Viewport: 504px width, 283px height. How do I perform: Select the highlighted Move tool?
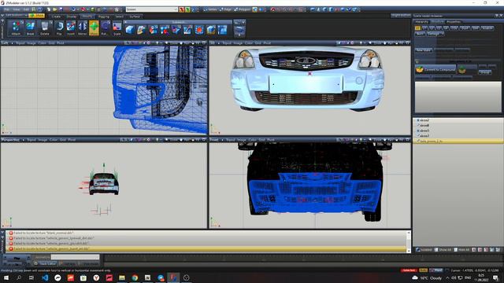94,28
